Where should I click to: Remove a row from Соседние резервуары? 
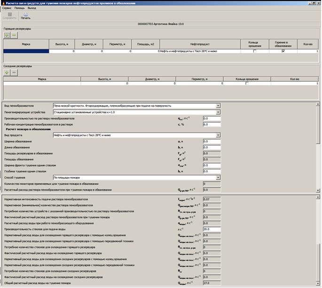pyautogui.click(x=14, y=72)
